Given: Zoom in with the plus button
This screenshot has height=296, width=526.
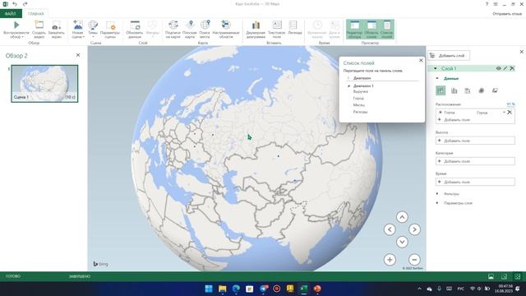Looking at the screenshot, I should pos(390,260).
